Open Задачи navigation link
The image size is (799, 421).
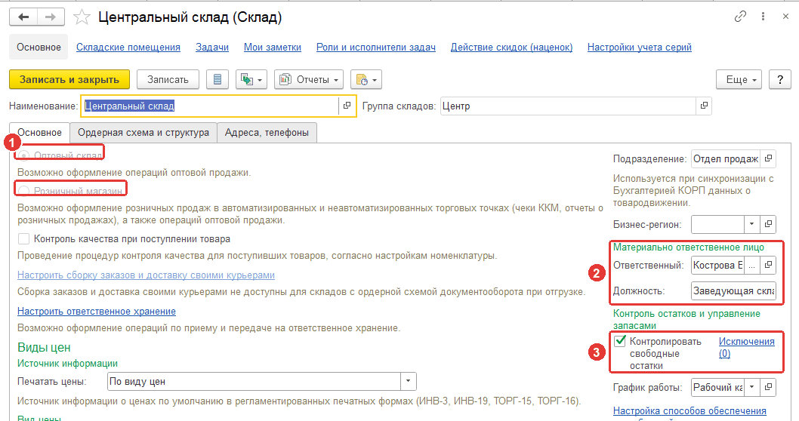point(212,48)
